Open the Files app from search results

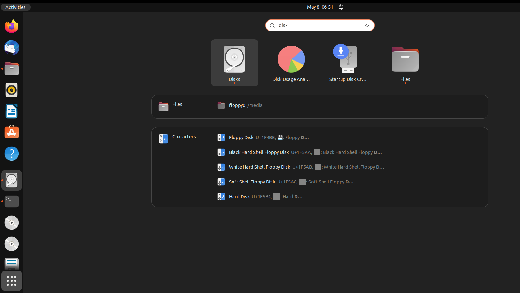[405, 63]
